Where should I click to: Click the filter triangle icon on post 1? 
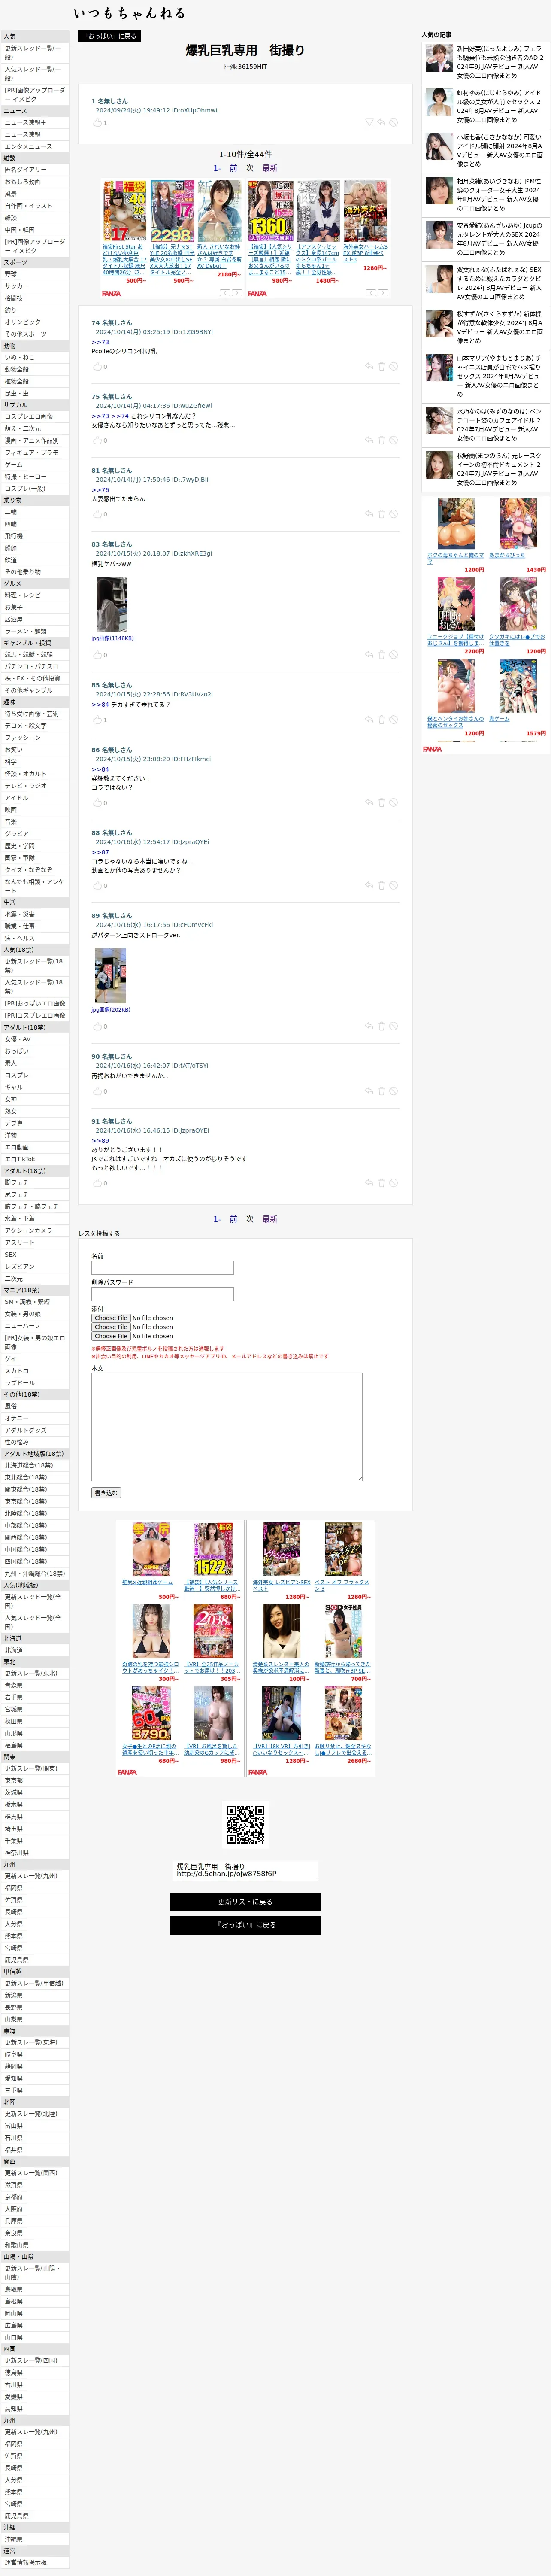coord(369,122)
